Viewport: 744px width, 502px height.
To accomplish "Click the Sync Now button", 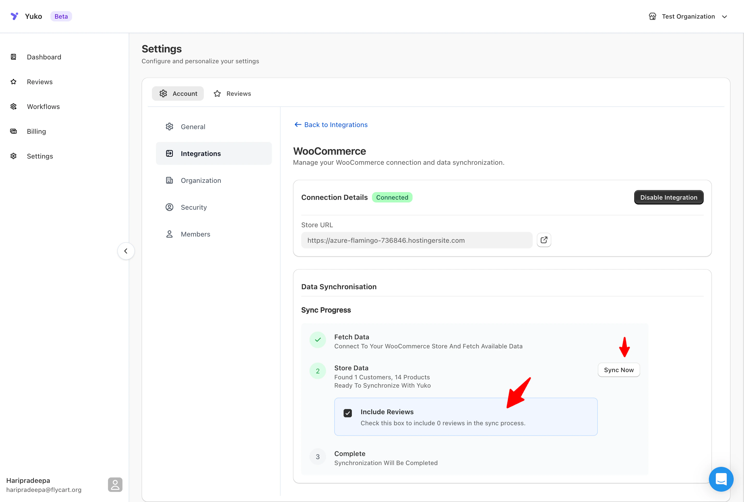I will pyautogui.click(x=618, y=370).
